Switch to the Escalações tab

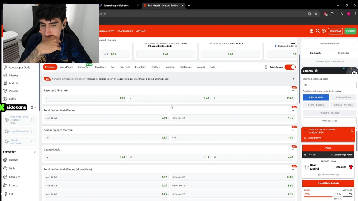84,67
